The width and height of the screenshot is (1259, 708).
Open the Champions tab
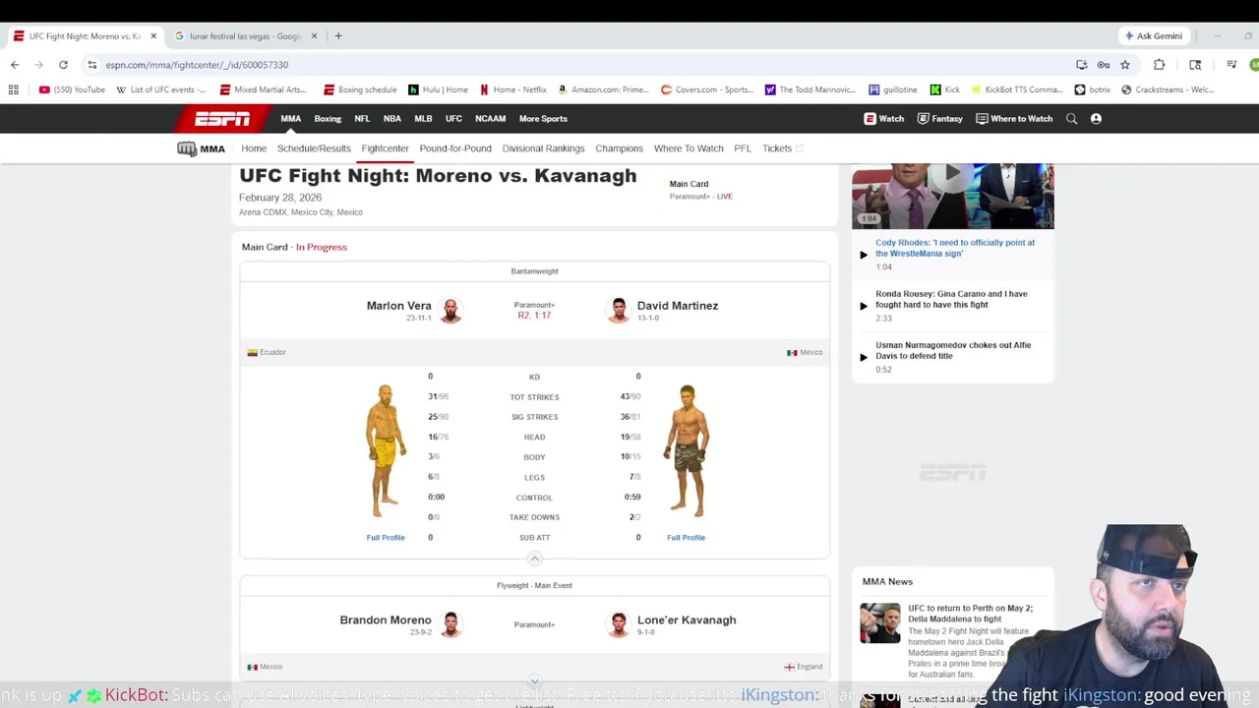click(x=620, y=148)
